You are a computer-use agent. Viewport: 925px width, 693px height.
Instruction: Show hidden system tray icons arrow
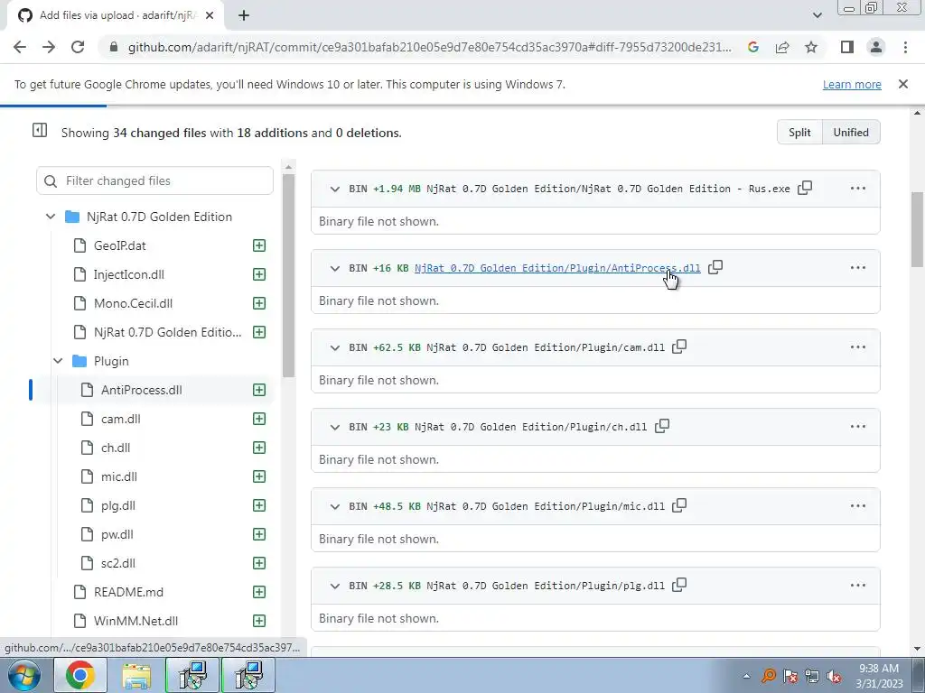[746, 676]
